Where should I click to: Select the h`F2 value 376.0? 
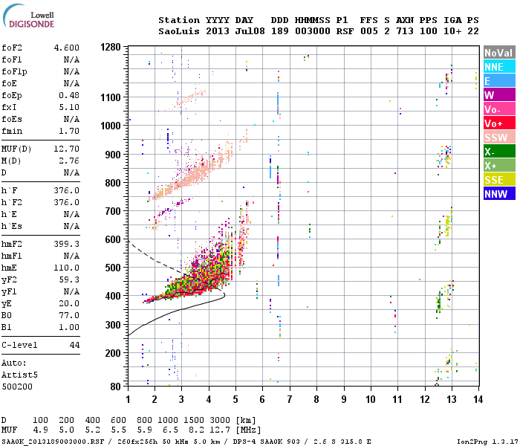(x=67, y=202)
